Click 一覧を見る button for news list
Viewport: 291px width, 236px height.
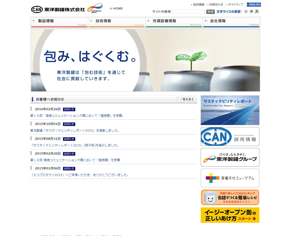pyautogui.click(x=186, y=99)
